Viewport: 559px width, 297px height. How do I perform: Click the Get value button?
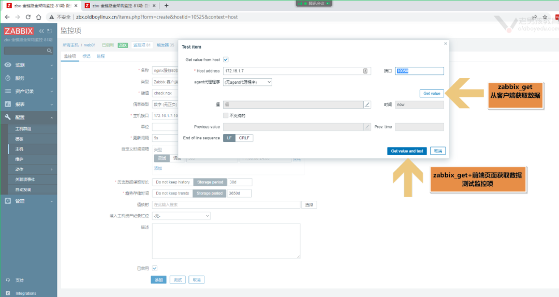(432, 94)
